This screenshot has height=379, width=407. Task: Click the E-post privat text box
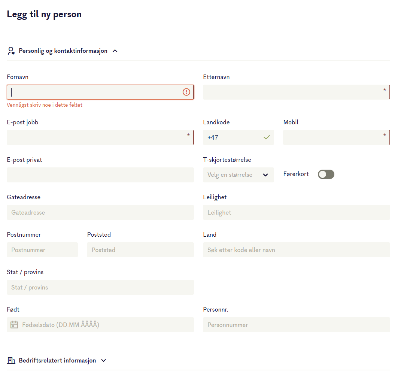click(x=100, y=175)
